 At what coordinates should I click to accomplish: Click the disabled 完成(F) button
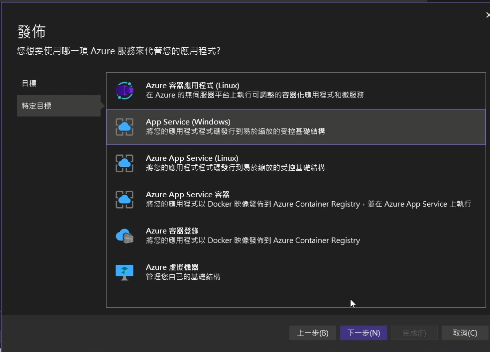[414, 333]
